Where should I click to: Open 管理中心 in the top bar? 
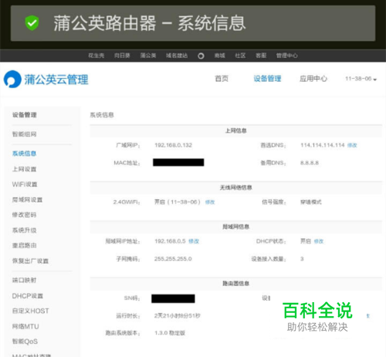[x=287, y=56]
